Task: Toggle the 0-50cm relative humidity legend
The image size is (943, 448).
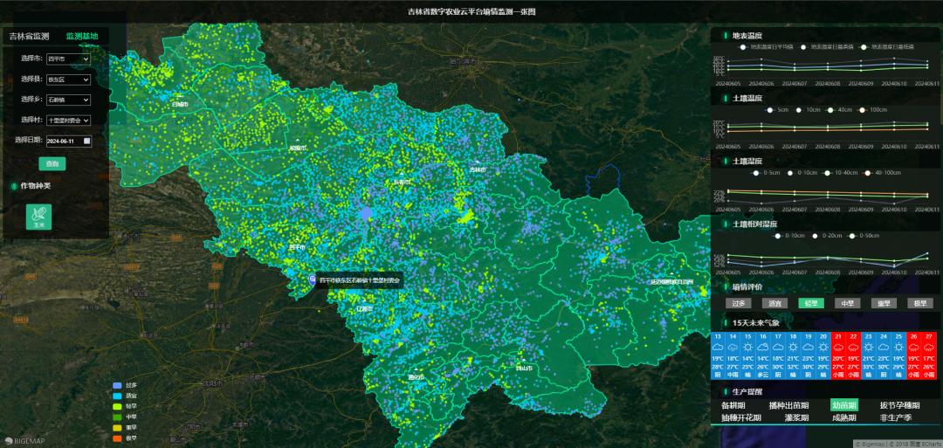Action: (864, 236)
